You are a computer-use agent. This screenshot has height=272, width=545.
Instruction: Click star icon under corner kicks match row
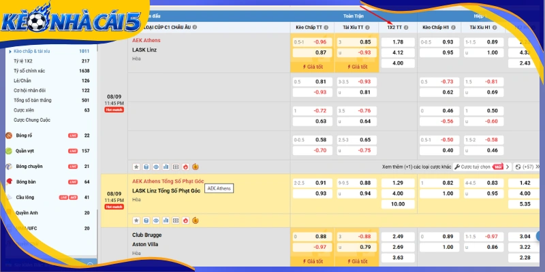click(x=136, y=220)
